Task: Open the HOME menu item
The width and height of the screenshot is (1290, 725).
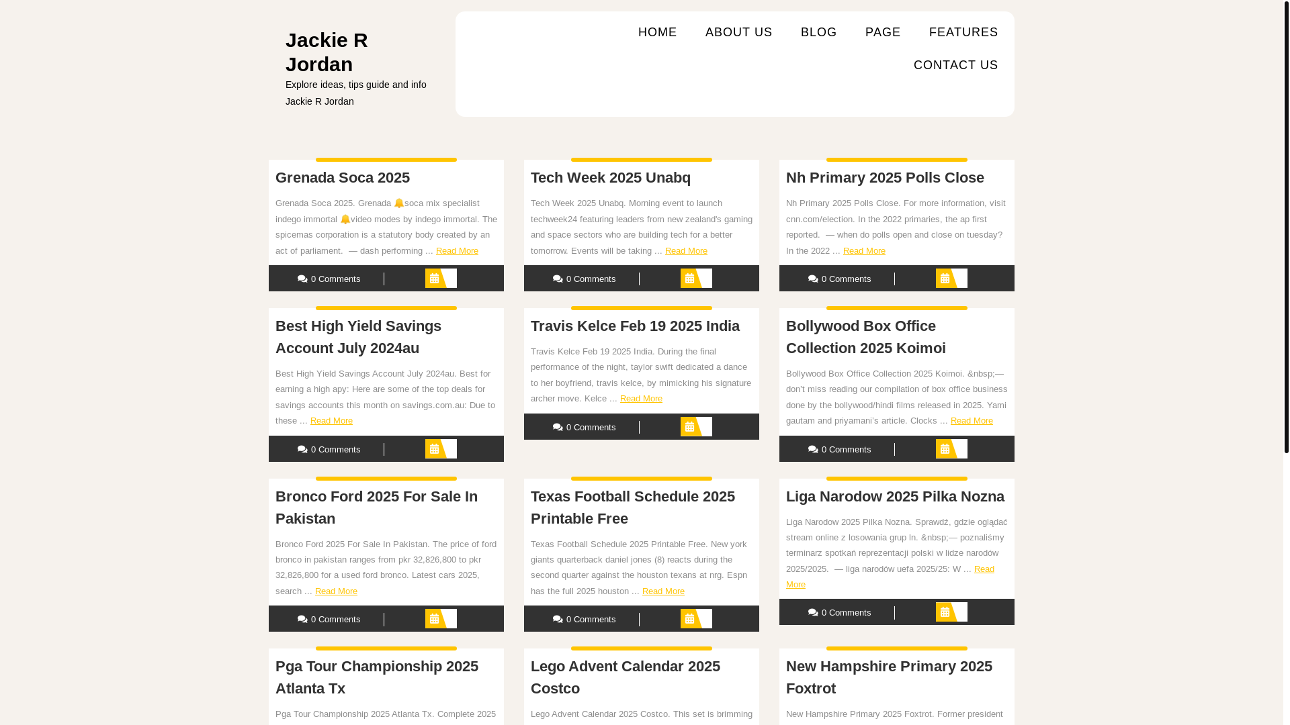Action: tap(657, 32)
